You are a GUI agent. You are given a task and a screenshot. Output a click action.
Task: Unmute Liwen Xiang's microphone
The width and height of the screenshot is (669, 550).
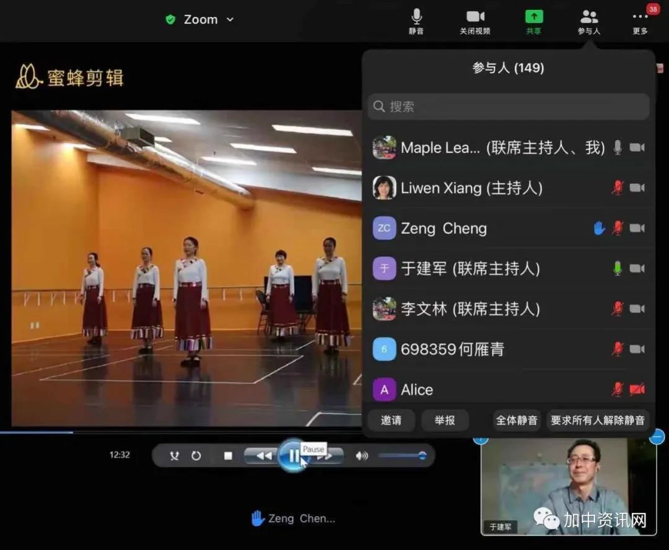pos(618,188)
